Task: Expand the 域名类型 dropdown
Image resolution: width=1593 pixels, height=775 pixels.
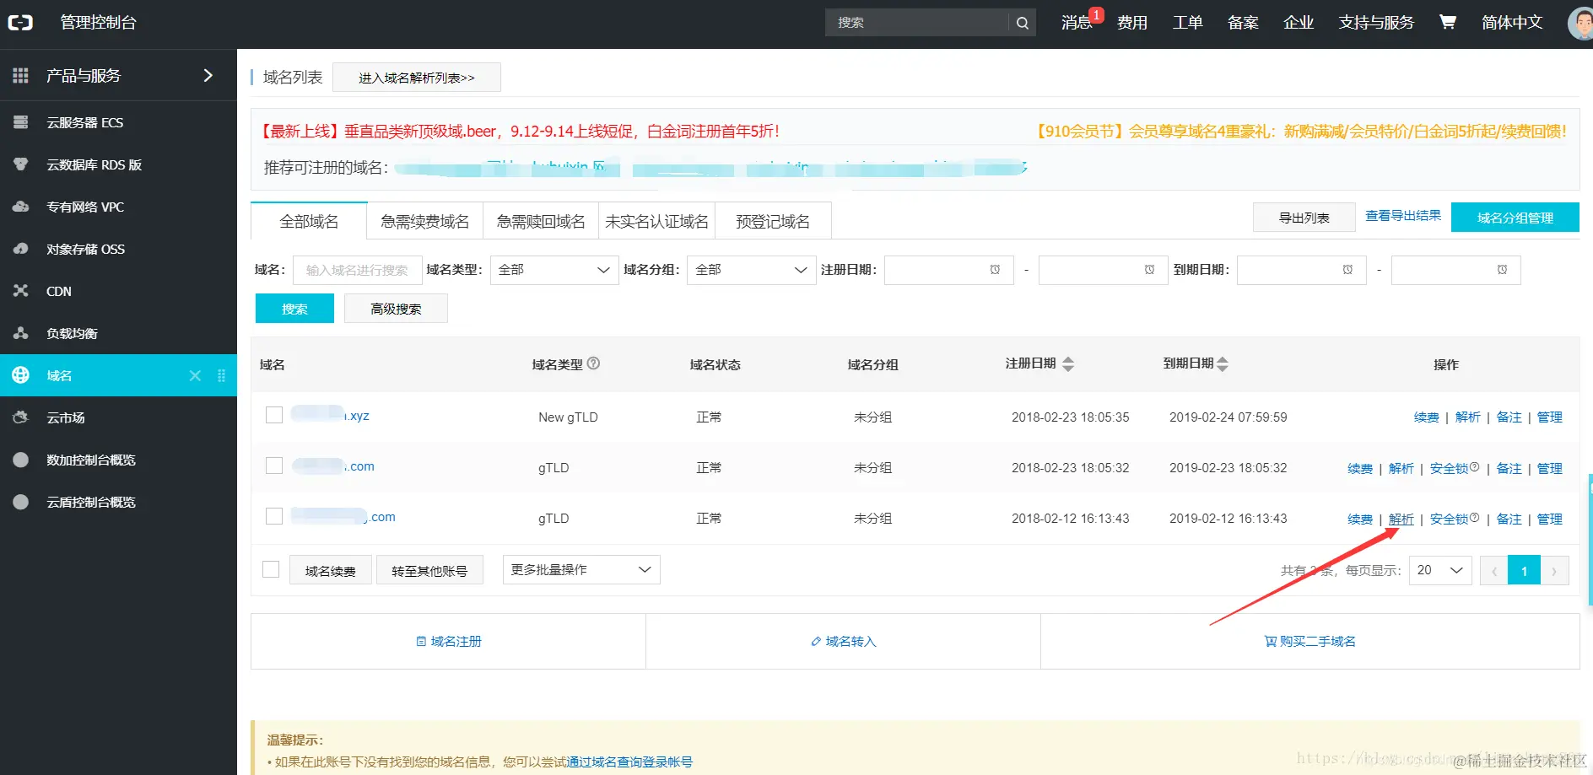Action: click(553, 270)
